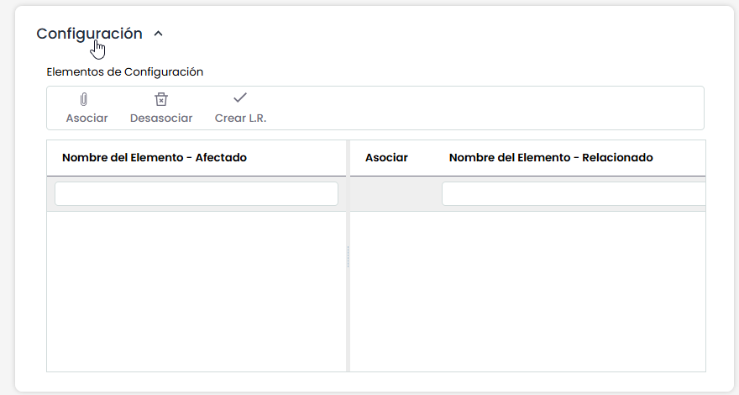Click the gray filter cell under Asociar
The image size is (739, 395).
[393, 194]
